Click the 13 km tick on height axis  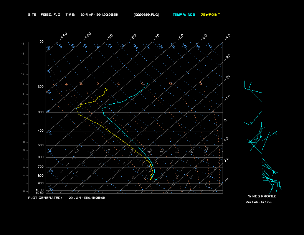point(23,74)
